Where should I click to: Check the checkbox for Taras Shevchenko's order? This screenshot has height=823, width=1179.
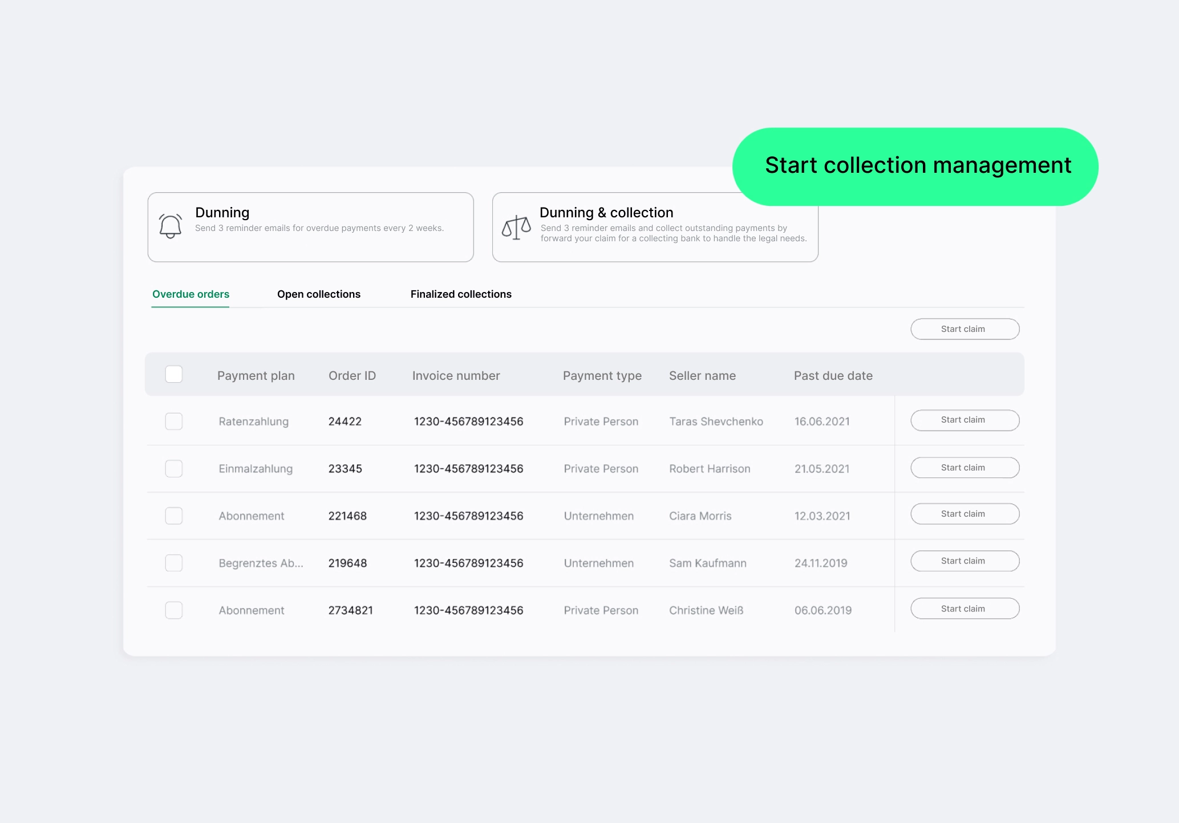(173, 421)
